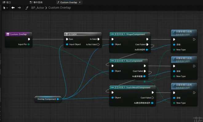Select the top 设置碰撞已启用 node header
Viewport: 203px width, 122px height.
184,33
